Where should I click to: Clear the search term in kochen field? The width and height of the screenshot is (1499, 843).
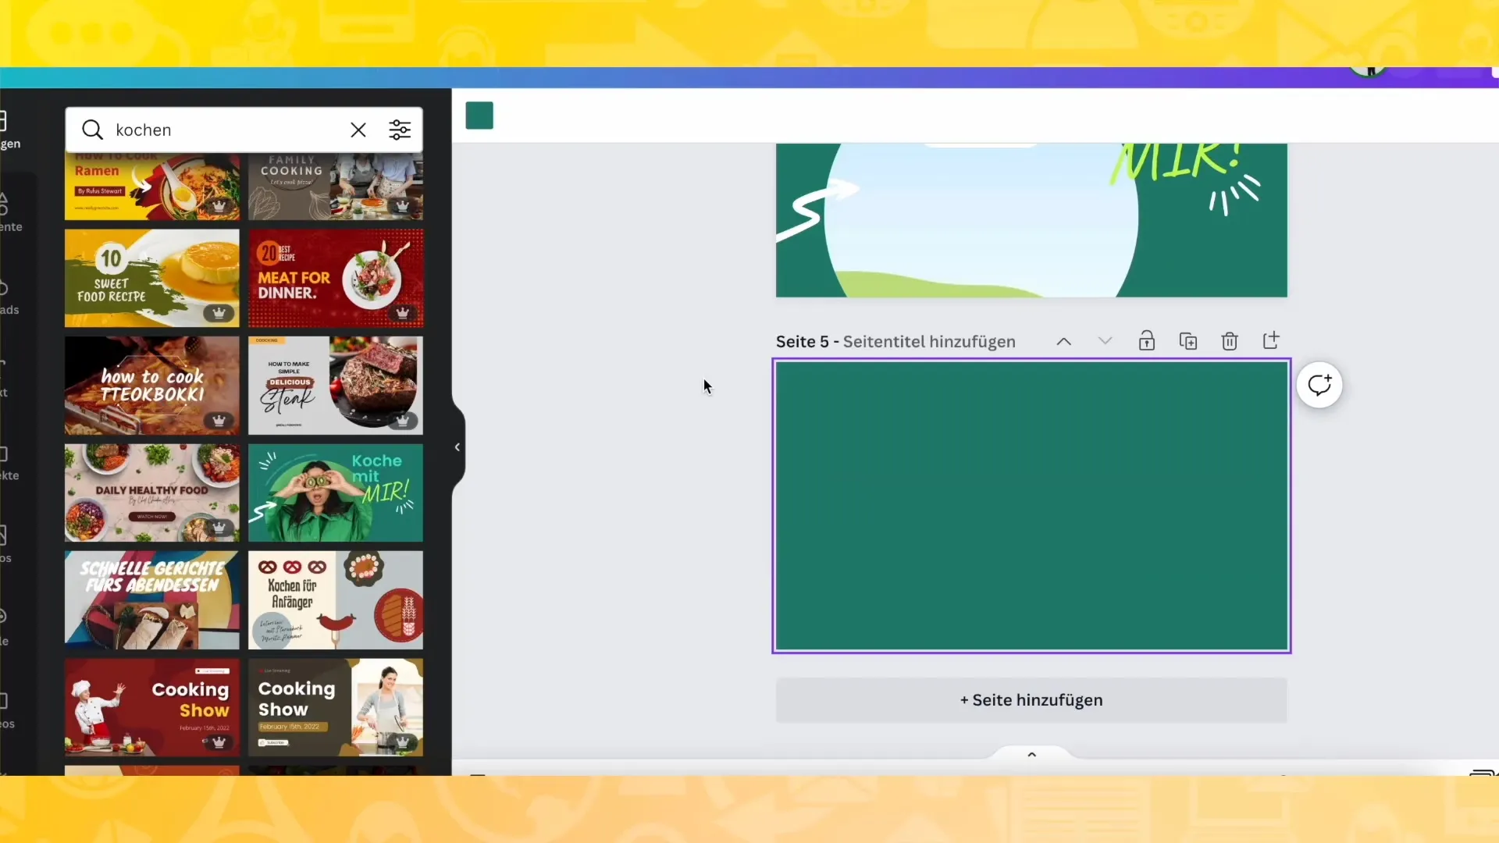click(358, 130)
